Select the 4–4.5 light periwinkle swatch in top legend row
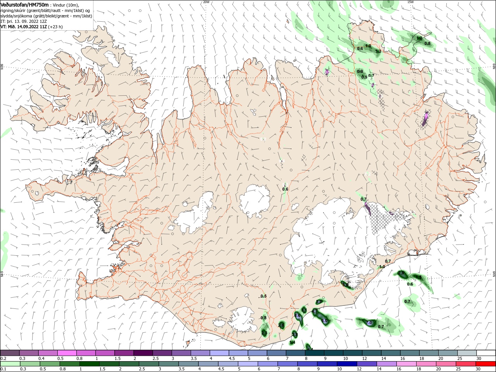The height and width of the screenshot is (372, 496). coord(219,353)
